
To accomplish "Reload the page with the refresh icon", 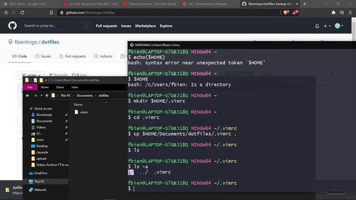I will [22, 12].
